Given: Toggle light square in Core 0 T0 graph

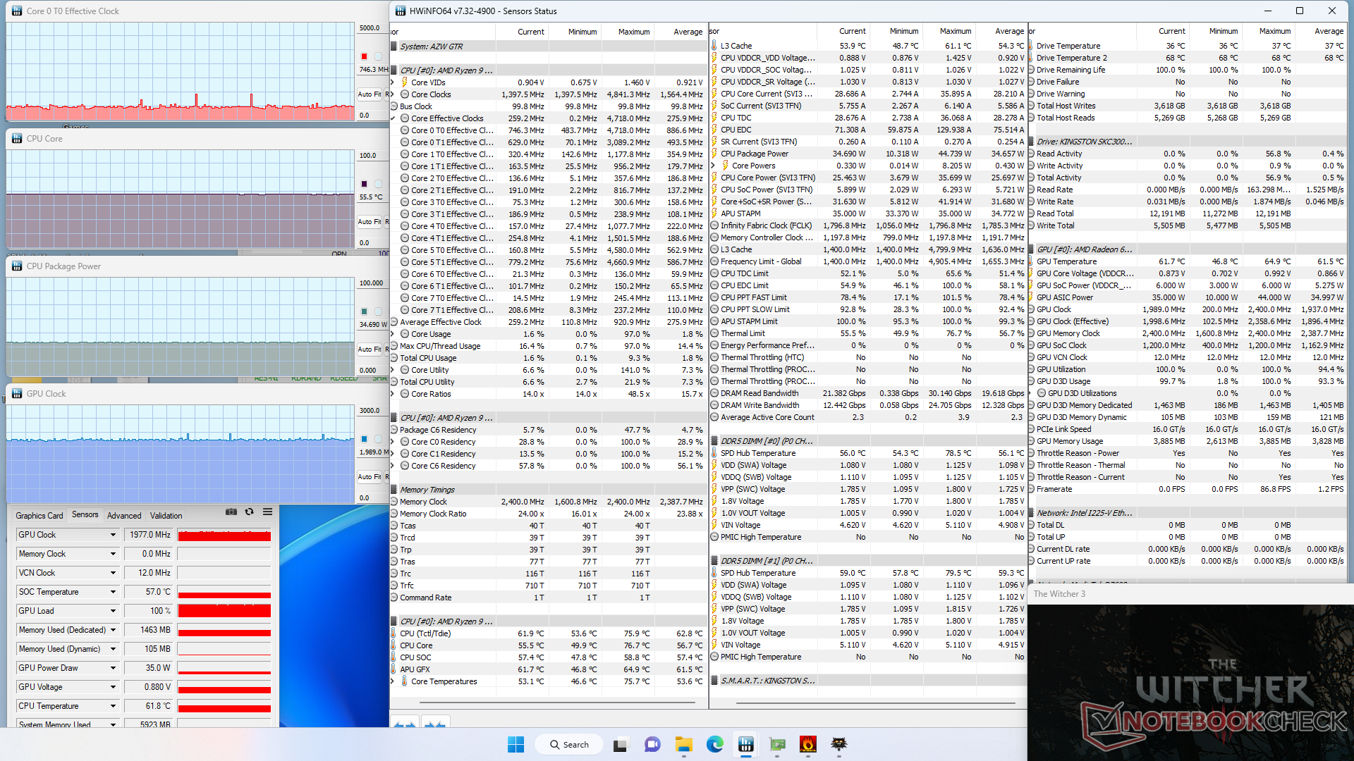Looking at the screenshot, I should point(378,56).
